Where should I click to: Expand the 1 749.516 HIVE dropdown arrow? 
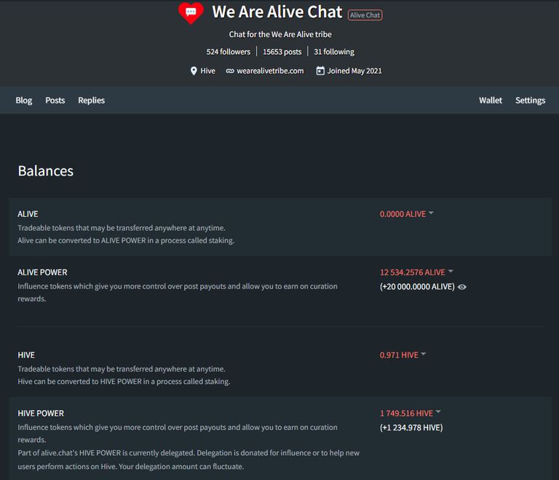click(438, 412)
